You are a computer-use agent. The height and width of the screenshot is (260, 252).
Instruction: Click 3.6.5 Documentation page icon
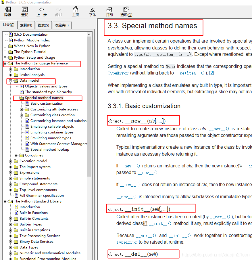[11, 35]
